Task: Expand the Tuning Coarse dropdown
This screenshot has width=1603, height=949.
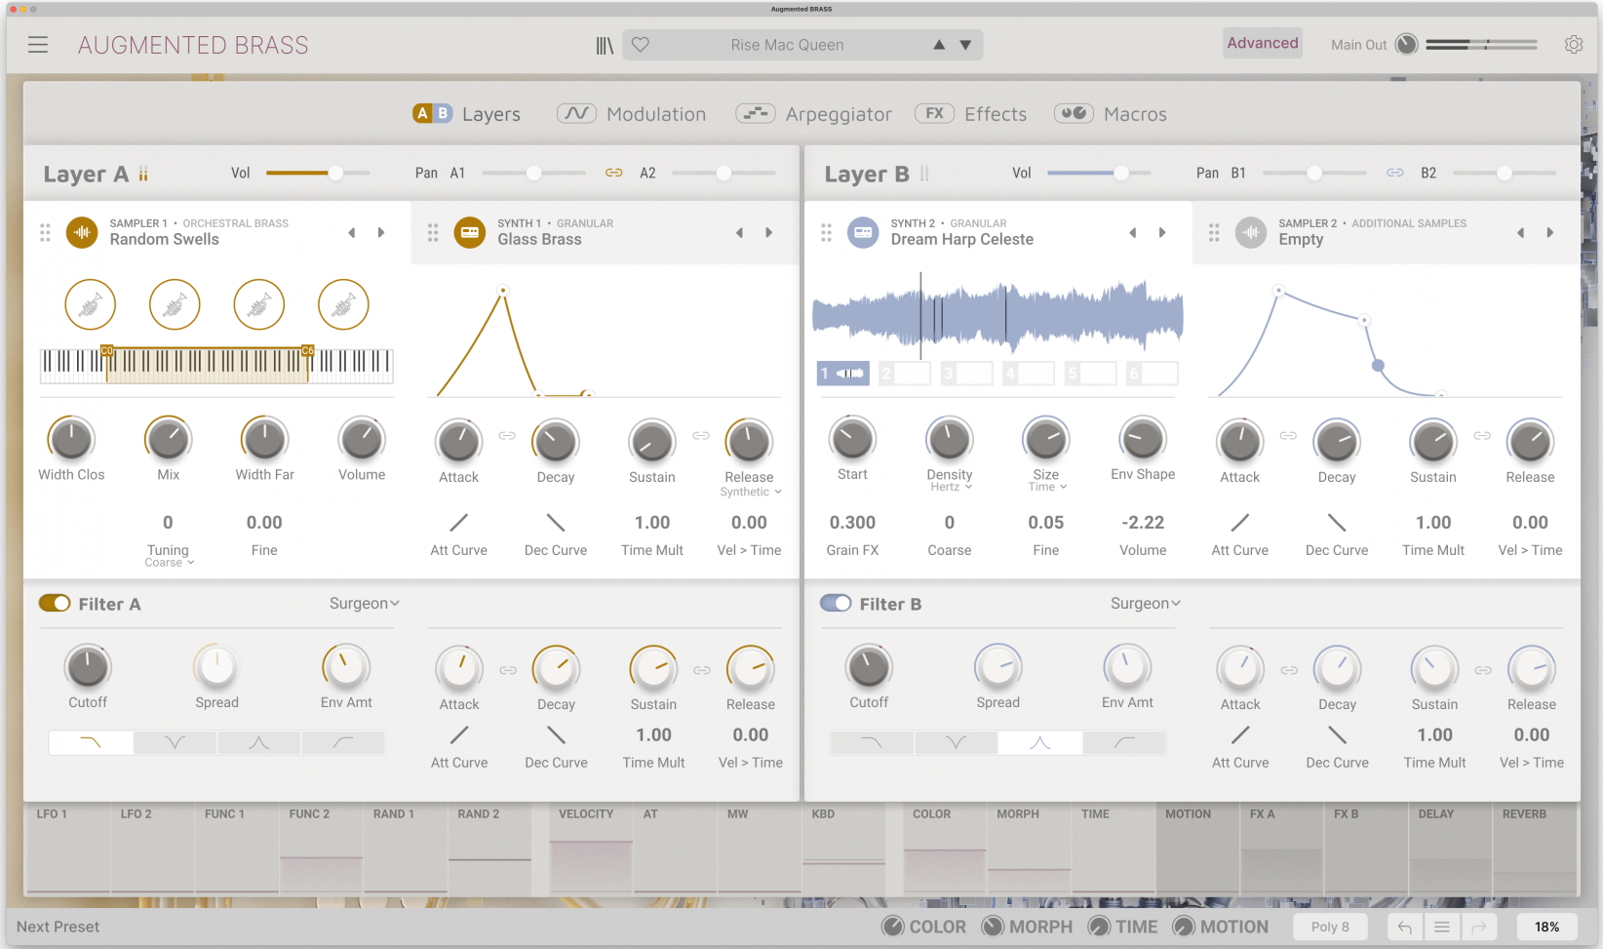Action: coord(170,563)
